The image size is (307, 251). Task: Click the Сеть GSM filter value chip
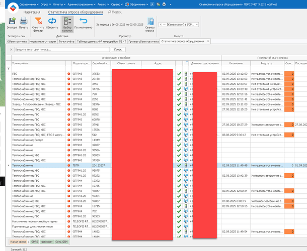click(61, 242)
